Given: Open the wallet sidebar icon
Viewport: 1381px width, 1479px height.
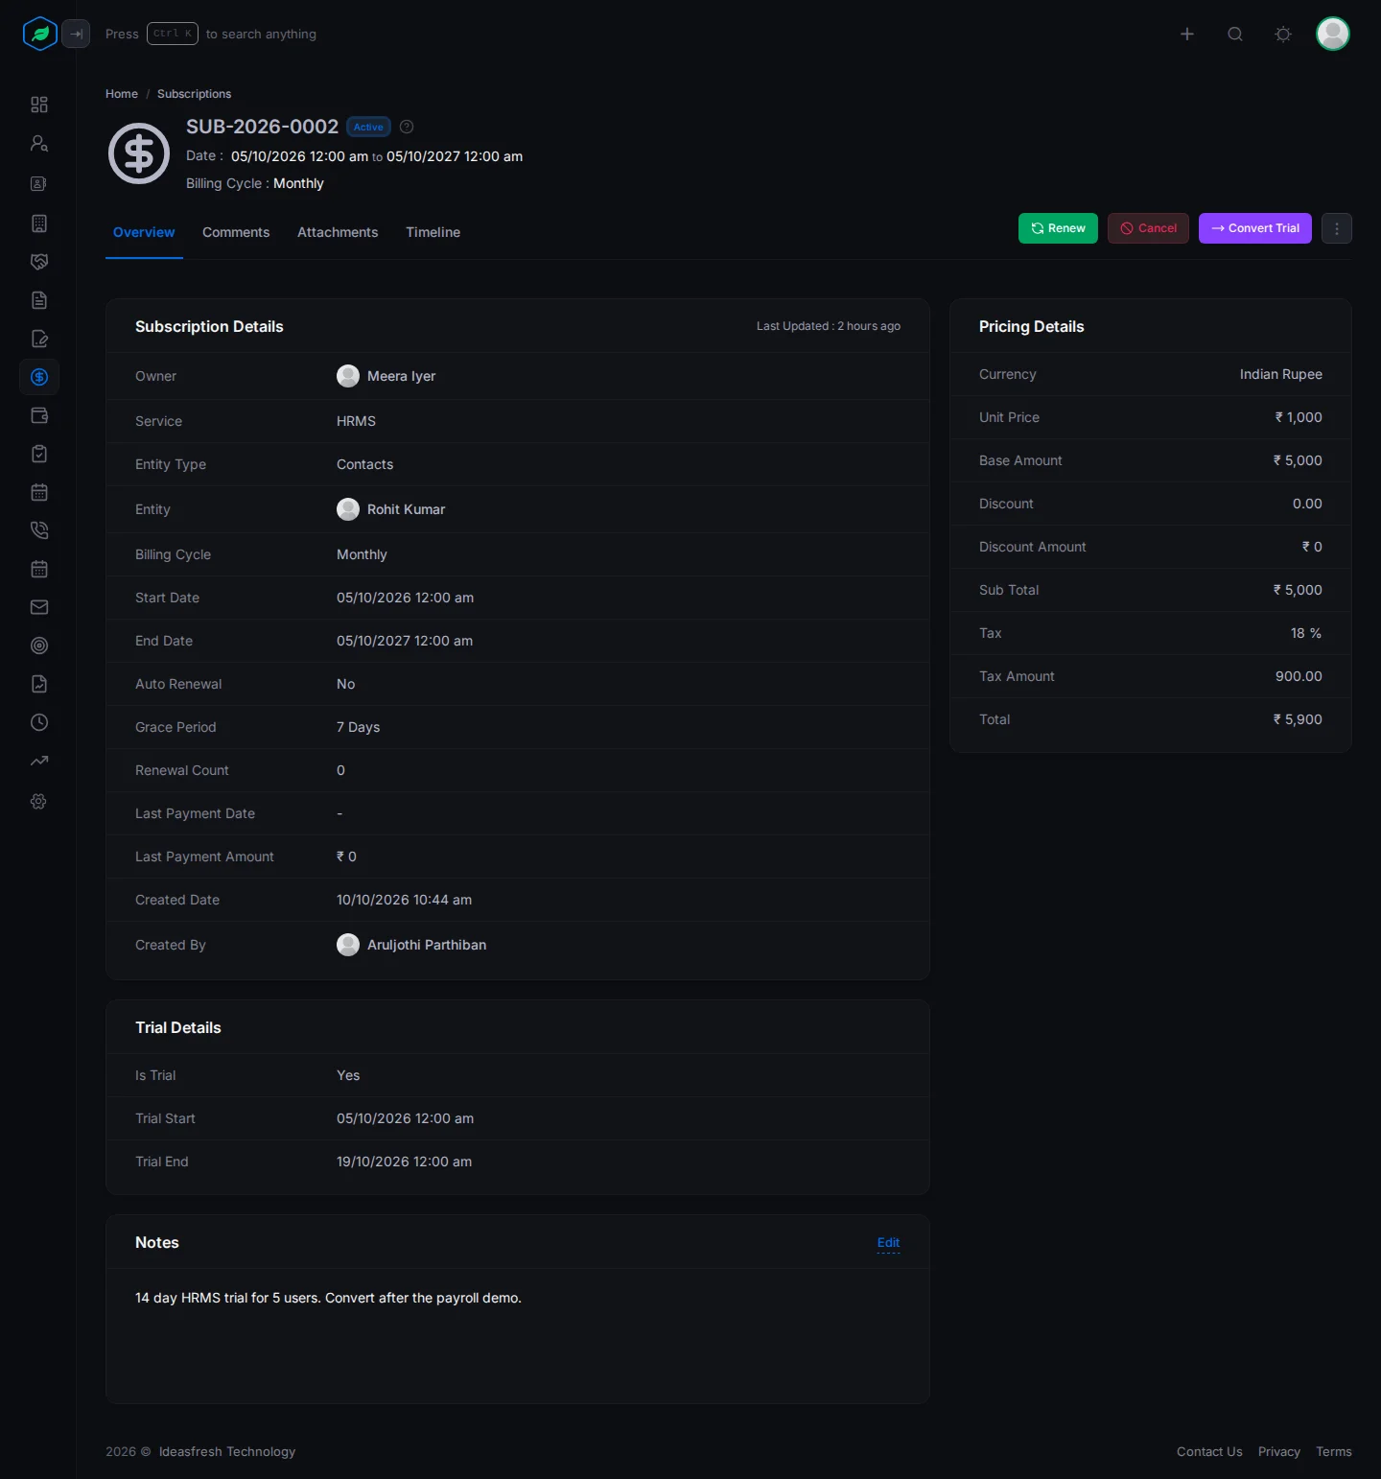Looking at the screenshot, I should click(x=39, y=415).
